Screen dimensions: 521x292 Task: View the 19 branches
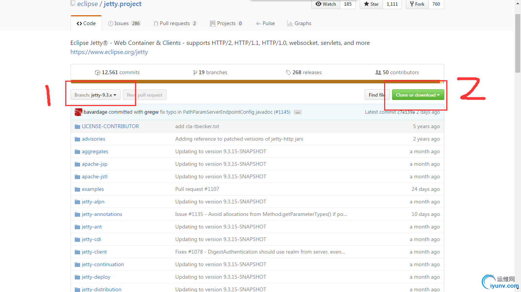210,72
